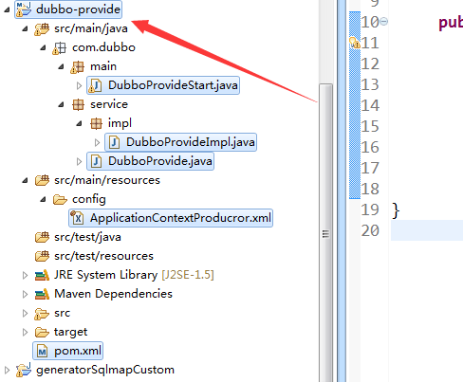The image size is (463, 382).
Task: Collapse the config folder
Action: tap(43, 200)
